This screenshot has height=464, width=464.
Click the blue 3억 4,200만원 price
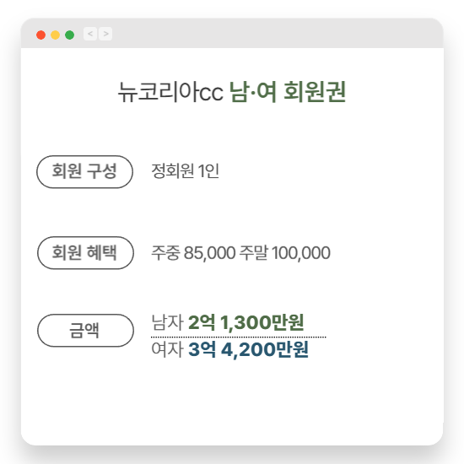pyautogui.click(x=248, y=349)
